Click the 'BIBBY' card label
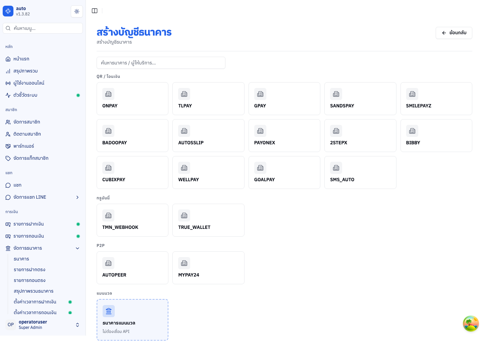The image size is (483, 346). pyautogui.click(x=413, y=143)
